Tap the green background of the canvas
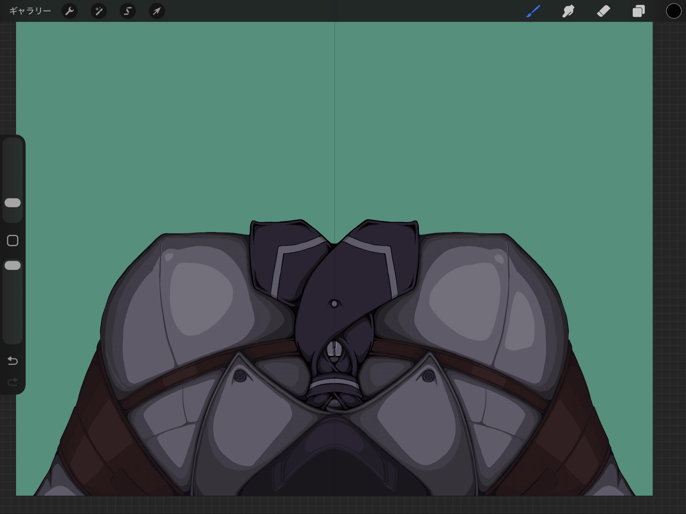The width and height of the screenshot is (686, 514). click(167, 117)
